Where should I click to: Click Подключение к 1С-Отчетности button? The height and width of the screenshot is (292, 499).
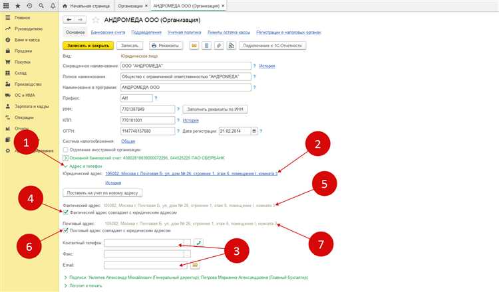[x=272, y=45]
